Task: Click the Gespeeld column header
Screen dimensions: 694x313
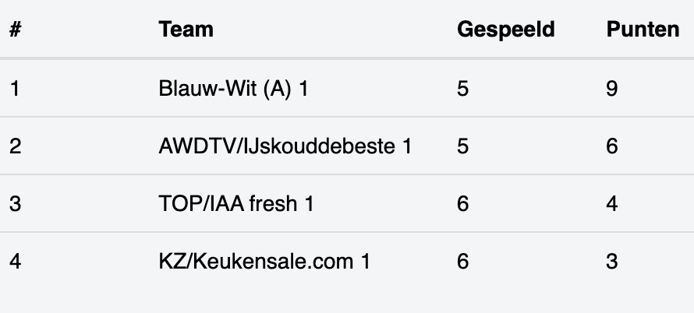Action: (506, 30)
